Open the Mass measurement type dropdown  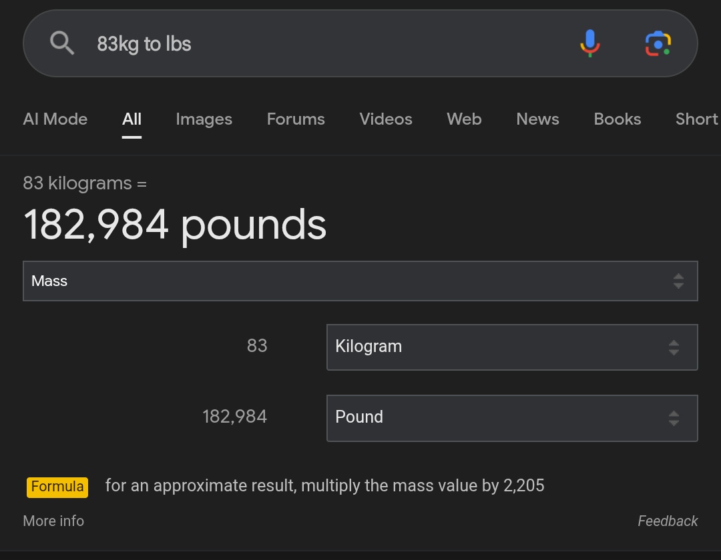(360, 281)
